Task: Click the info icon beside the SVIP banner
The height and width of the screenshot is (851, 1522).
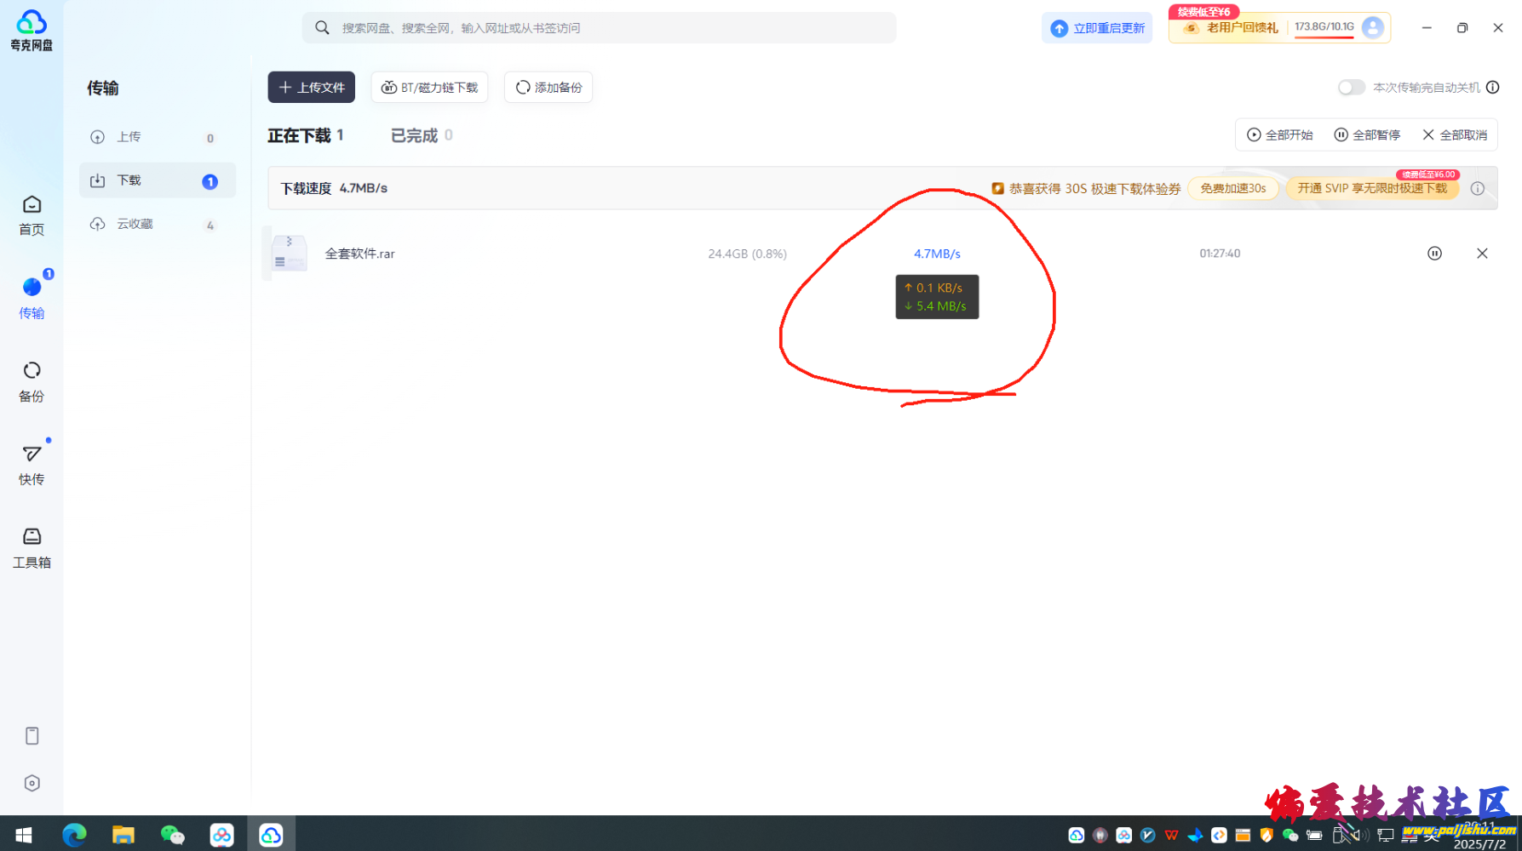Action: 1479,188
